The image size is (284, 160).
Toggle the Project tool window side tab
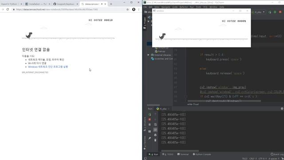(x=145, y=23)
